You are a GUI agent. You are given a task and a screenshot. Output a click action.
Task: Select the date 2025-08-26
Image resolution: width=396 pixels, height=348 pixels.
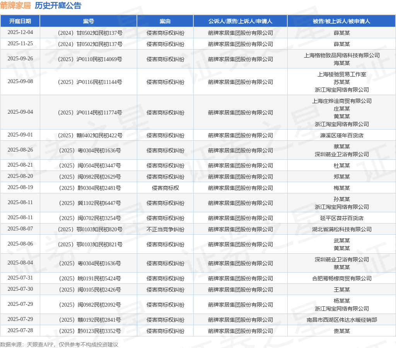click(x=20, y=150)
